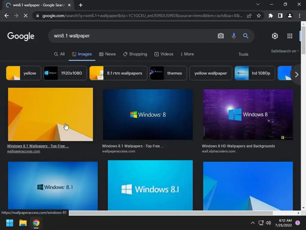The image size is (306, 230).
Task: Open the purple Windows 8 thumbnail
Action: point(248,115)
